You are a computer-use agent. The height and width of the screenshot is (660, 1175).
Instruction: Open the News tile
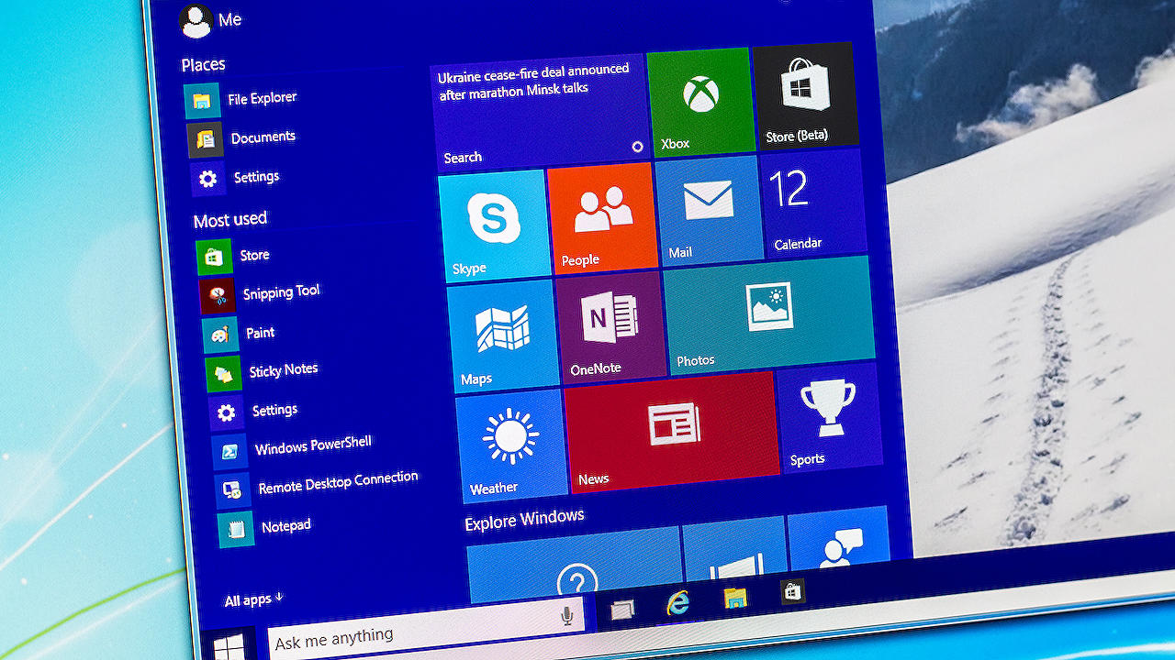tap(673, 431)
